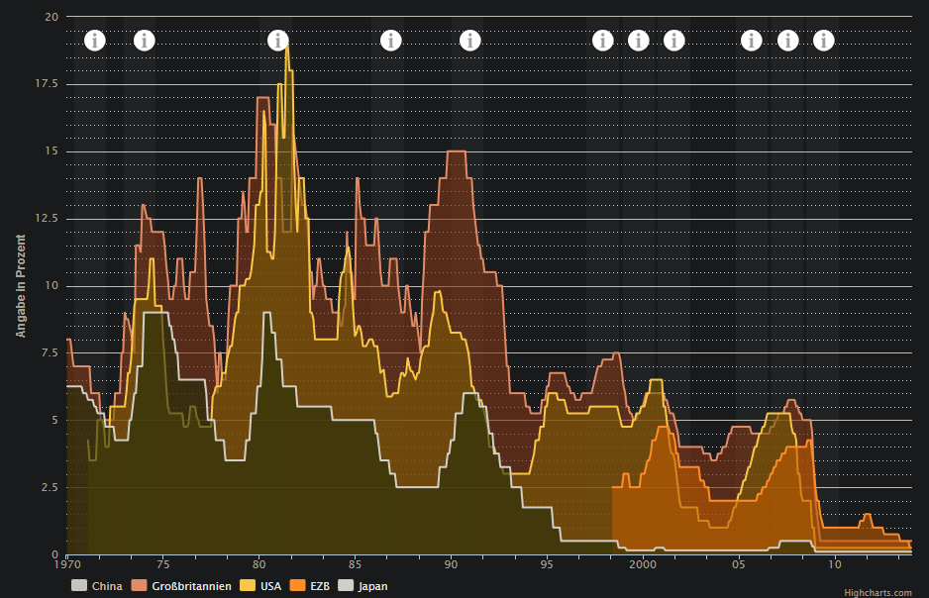This screenshot has width=929, height=598.
Task: Select the y-axis value 12.5
Action: (x=47, y=218)
